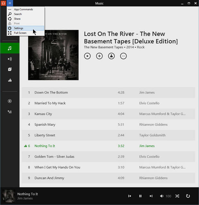Open the green music collection sidebar icon

tap(10, 48)
